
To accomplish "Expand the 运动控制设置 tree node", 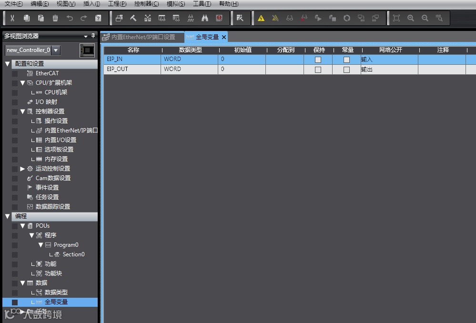I will tap(22, 169).
